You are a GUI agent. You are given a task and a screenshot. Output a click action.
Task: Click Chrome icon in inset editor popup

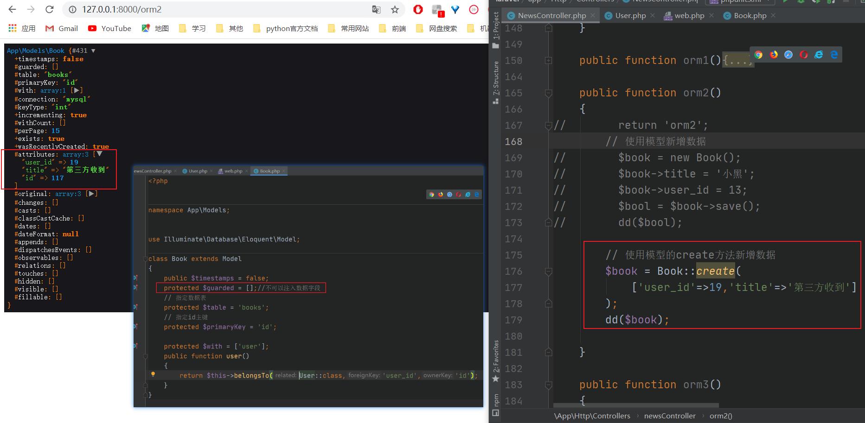pyautogui.click(x=431, y=195)
